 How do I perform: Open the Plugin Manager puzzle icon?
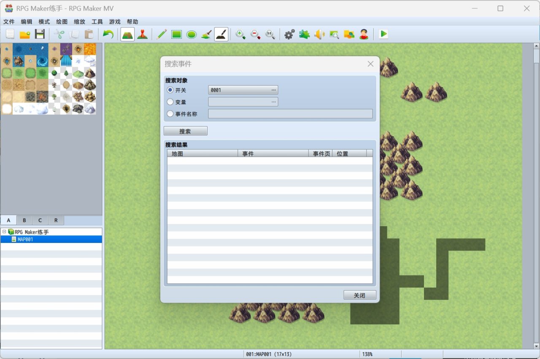[304, 35]
